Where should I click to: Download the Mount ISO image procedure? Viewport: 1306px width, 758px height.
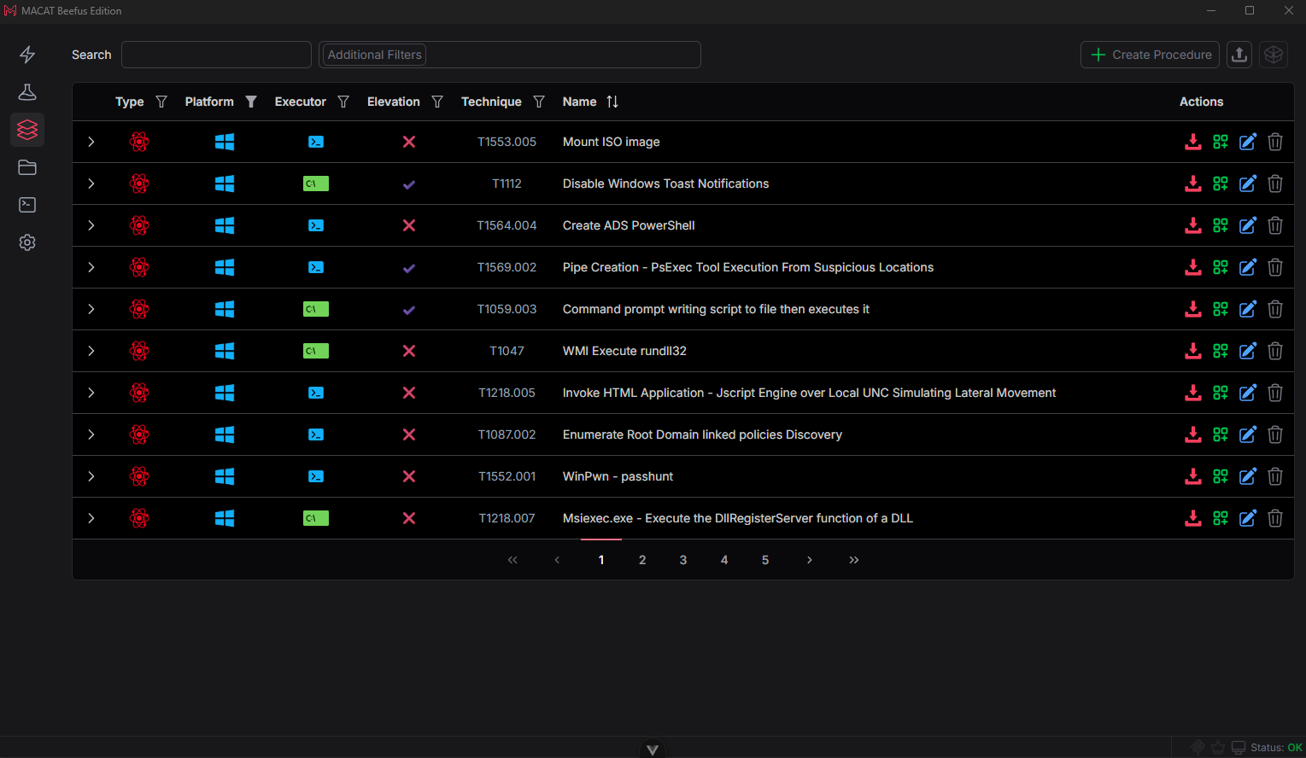[1193, 142]
